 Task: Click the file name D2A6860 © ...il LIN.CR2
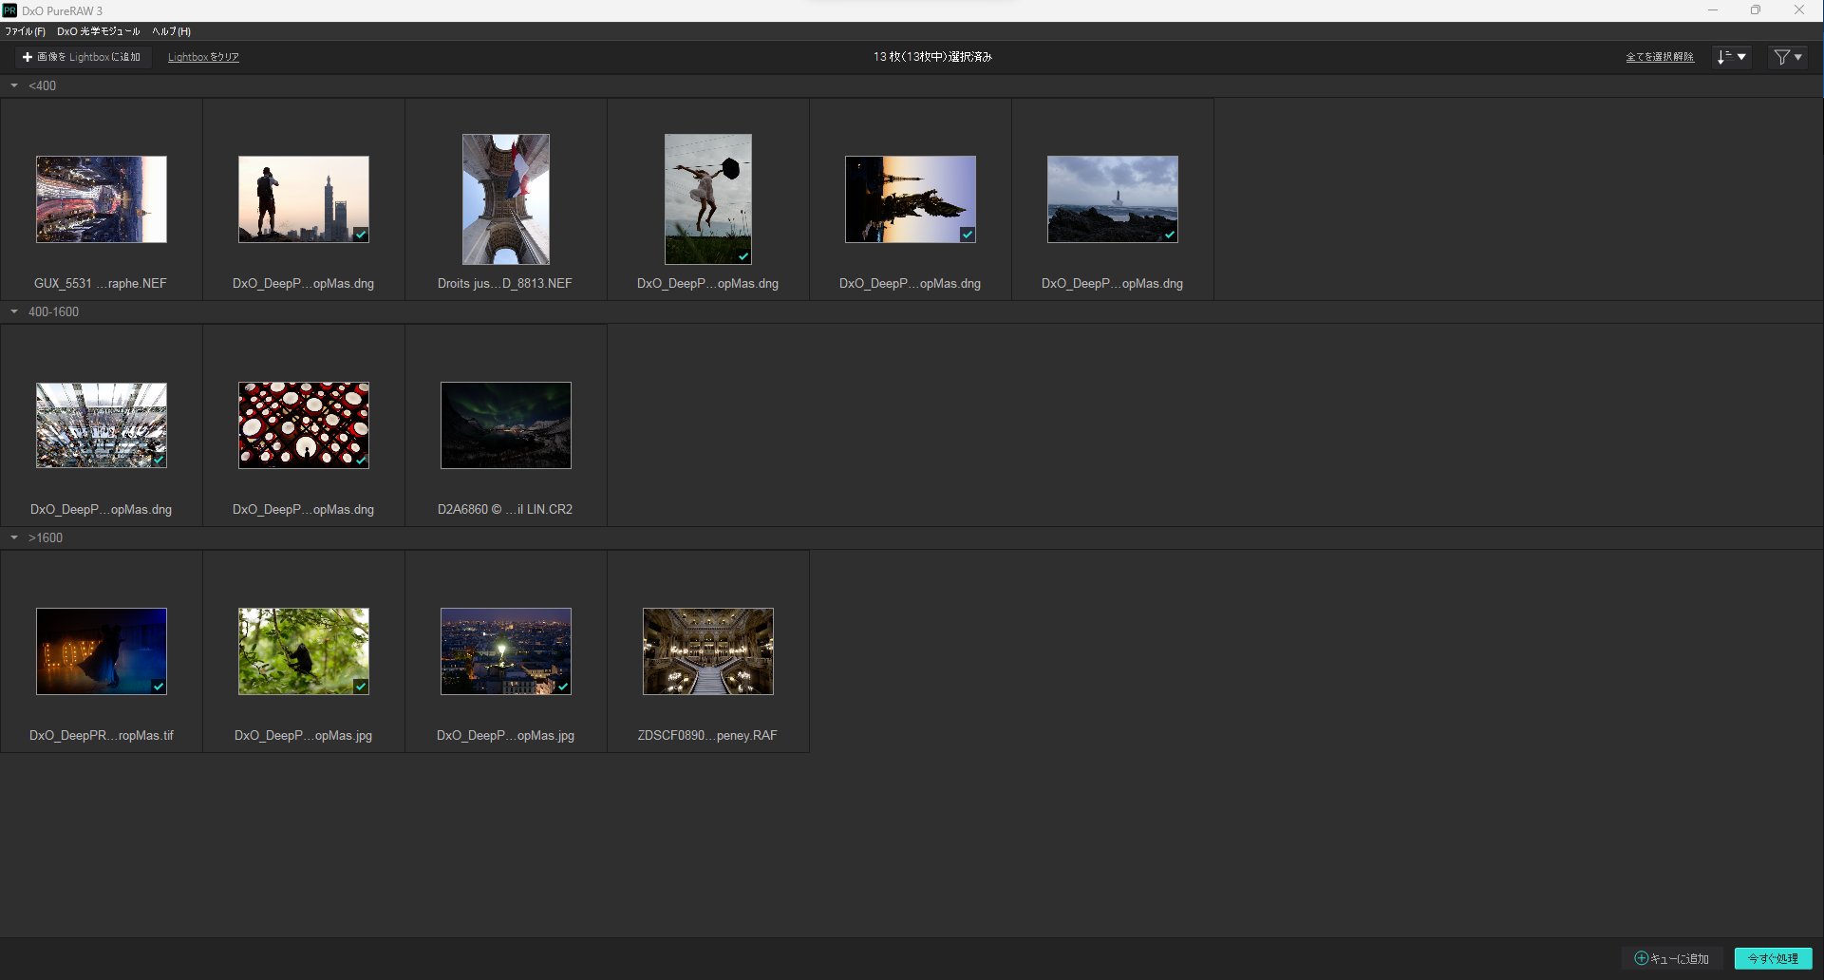[x=505, y=509]
